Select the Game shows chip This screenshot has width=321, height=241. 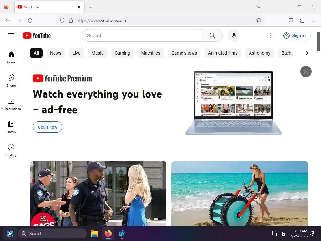184,53
